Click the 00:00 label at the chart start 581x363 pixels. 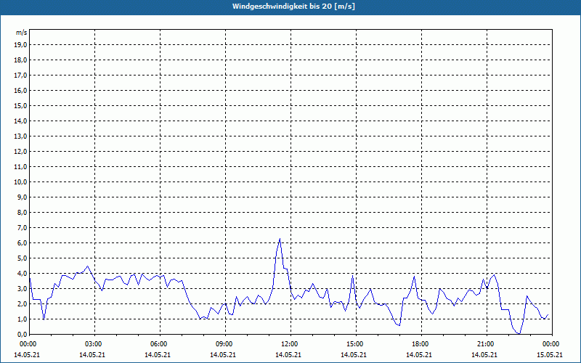pyautogui.click(x=28, y=344)
